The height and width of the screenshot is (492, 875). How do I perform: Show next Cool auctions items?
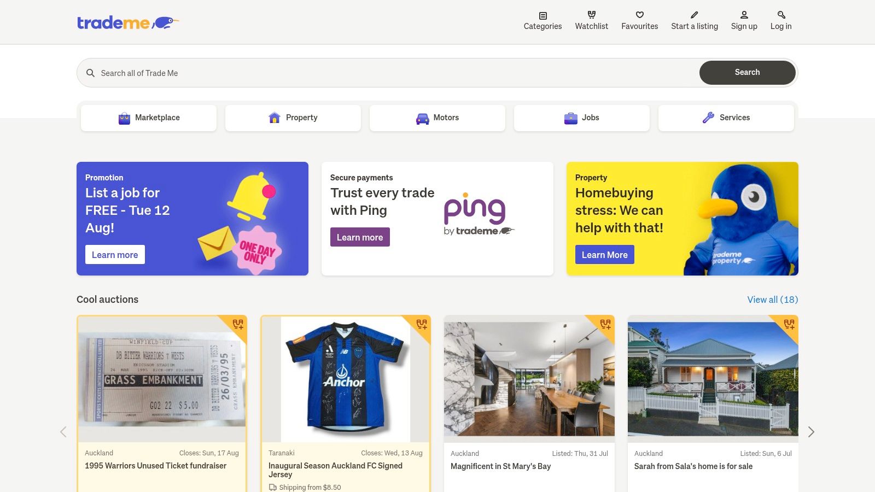coord(812,432)
